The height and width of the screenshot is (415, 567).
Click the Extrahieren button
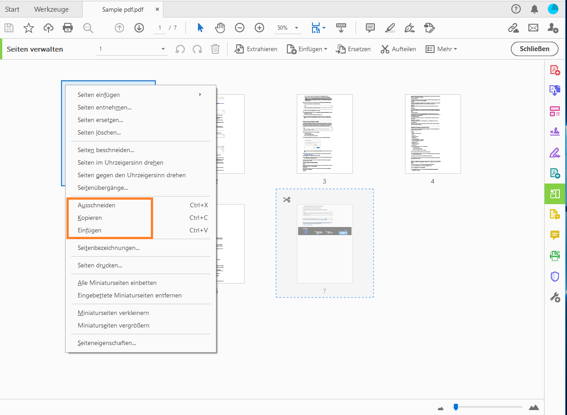(256, 49)
